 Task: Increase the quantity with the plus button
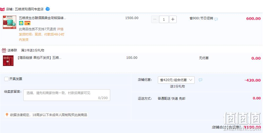(x=173, y=19)
